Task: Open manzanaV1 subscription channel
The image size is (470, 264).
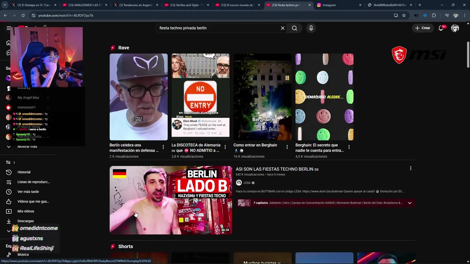Action: click(26, 107)
